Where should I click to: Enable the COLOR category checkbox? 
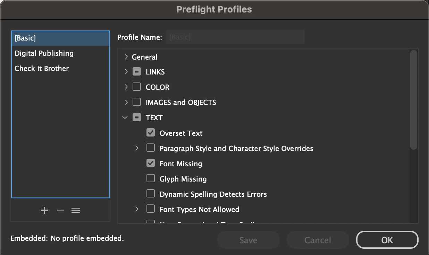137,87
